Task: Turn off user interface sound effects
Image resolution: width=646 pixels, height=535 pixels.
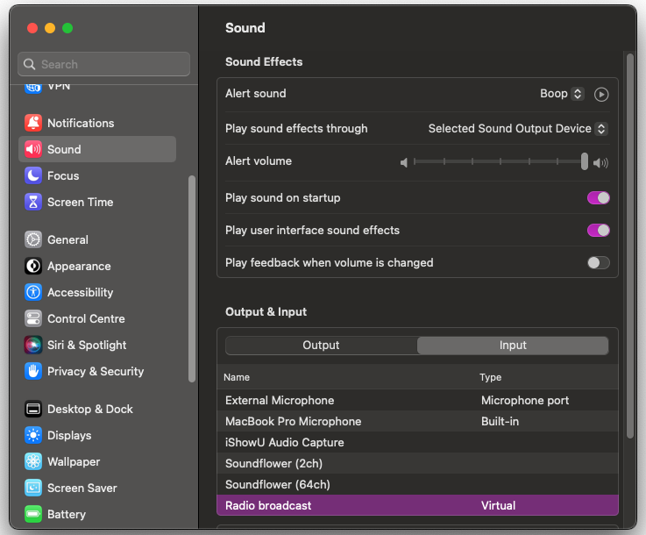Action: [598, 231]
